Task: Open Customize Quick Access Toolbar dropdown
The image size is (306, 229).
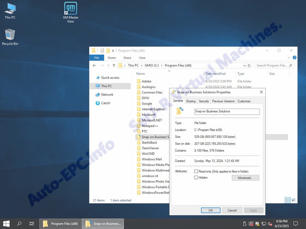Action: click(x=113, y=51)
